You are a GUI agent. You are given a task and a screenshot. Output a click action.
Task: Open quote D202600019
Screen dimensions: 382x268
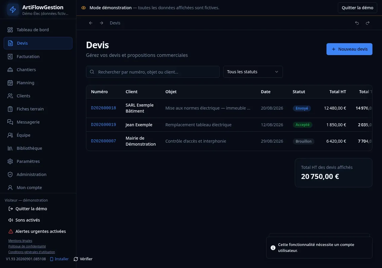click(104, 125)
